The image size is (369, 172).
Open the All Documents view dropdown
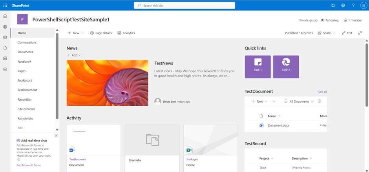[x=299, y=101]
